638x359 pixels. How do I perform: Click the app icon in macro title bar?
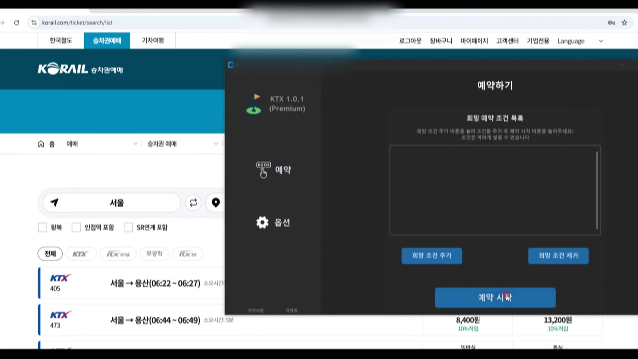[231, 65]
